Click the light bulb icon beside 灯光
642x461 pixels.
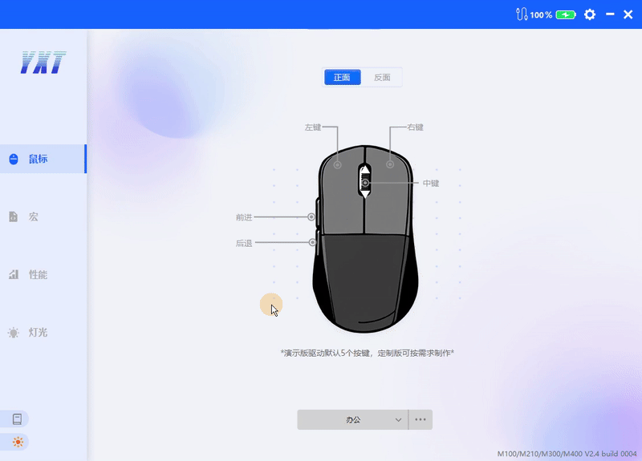(x=14, y=333)
